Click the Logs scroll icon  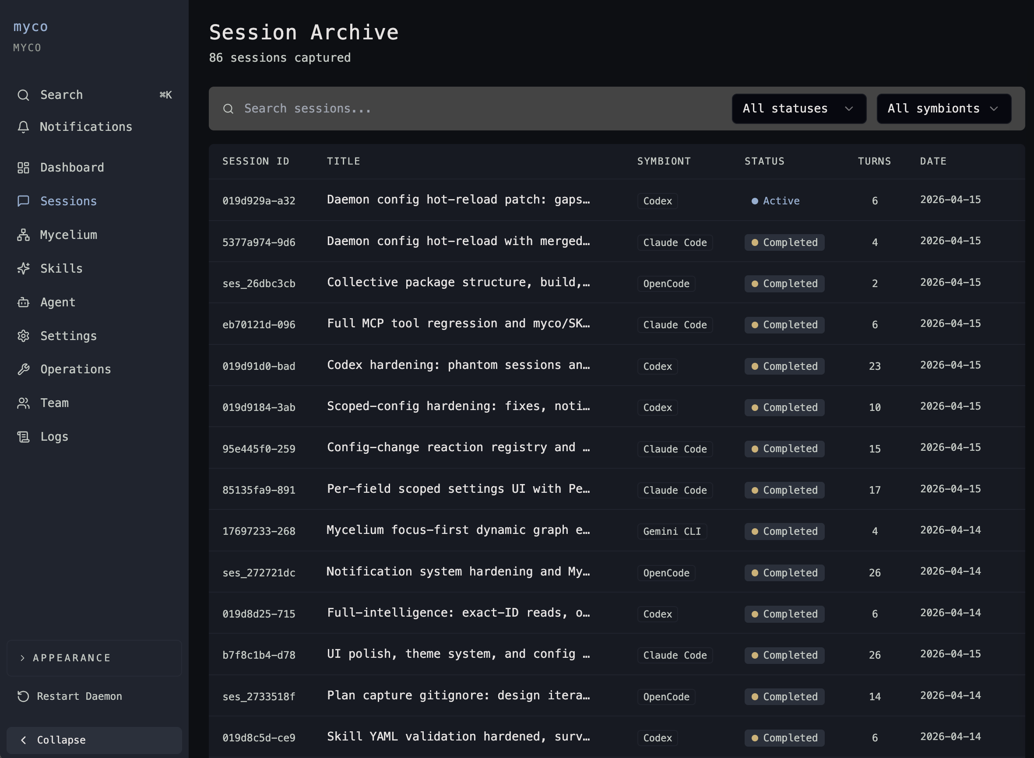click(23, 437)
